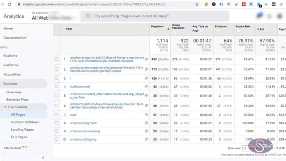Click the Pageviews sort arrow
This screenshot has height=161, width=286.
coord(168,29)
